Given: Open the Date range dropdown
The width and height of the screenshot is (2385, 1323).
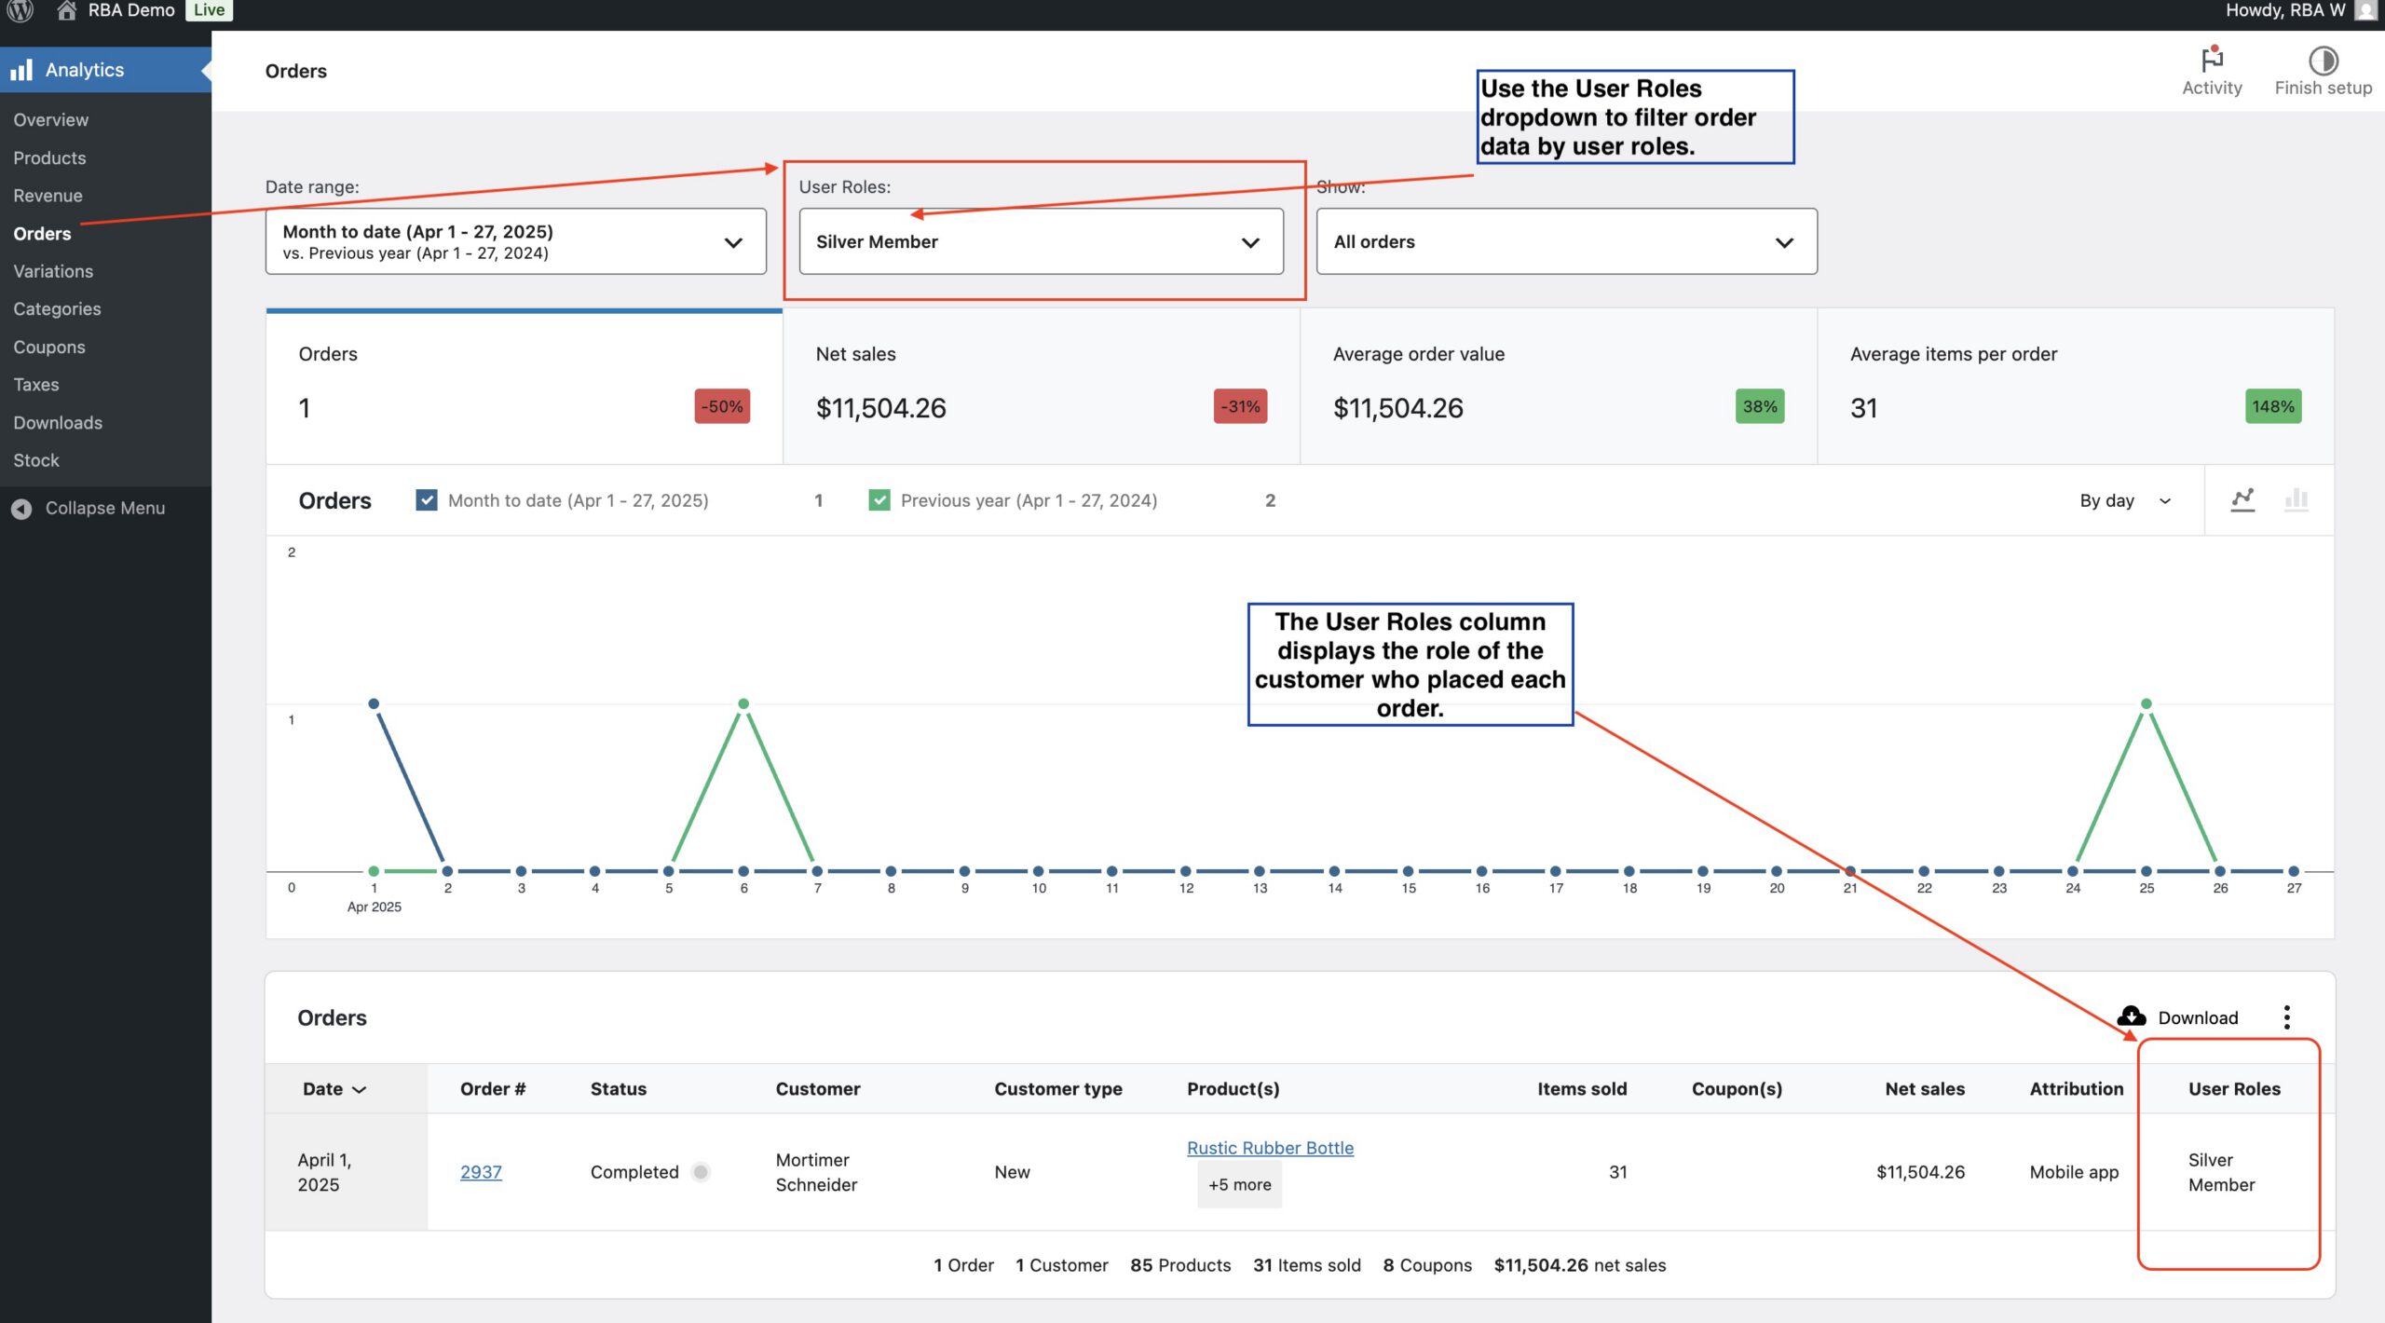Looking at the screenshot, I should (x=515, y=241).
